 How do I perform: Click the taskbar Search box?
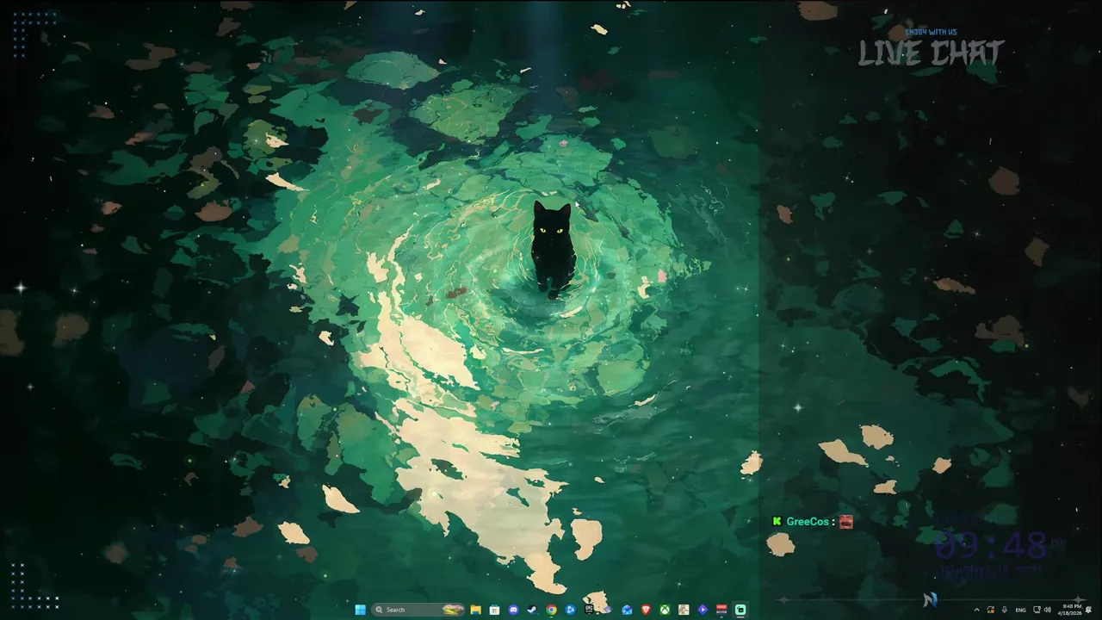[x=418, y=610]
